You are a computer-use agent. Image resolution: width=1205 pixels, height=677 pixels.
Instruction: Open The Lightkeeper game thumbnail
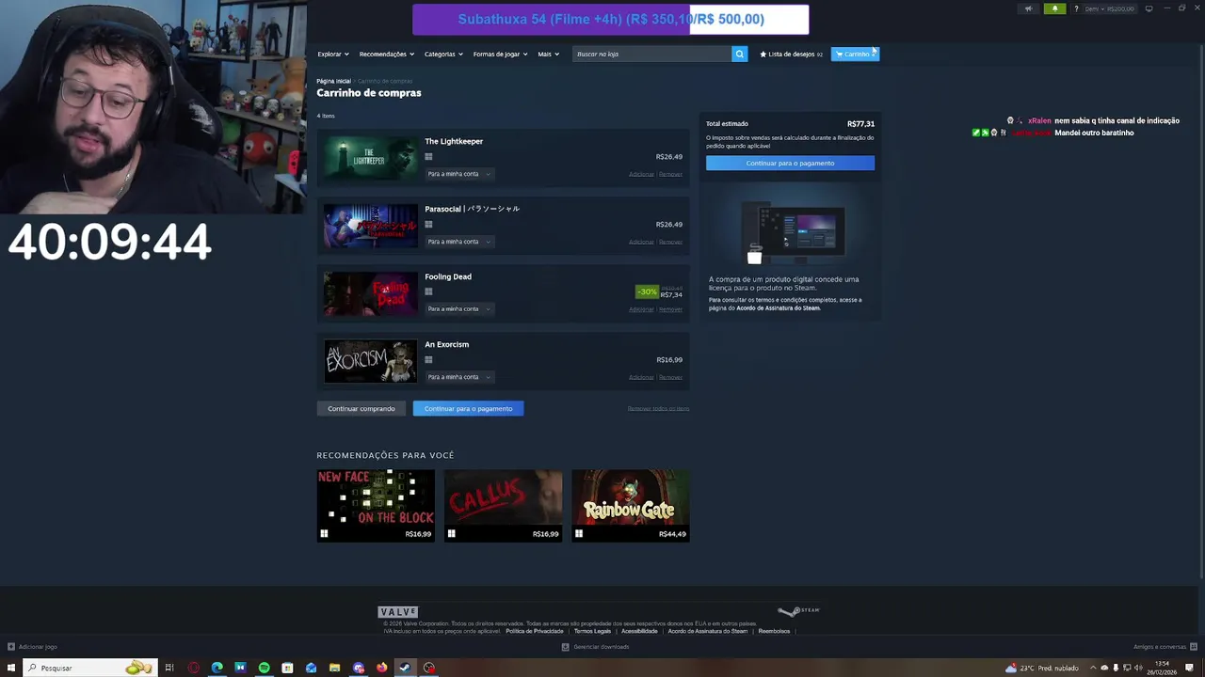tap(370, 157)
